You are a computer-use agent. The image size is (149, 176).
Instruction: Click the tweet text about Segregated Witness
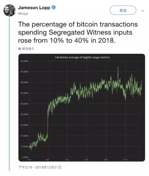click(78, 32)
